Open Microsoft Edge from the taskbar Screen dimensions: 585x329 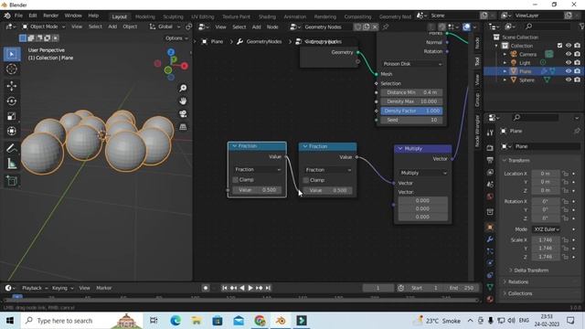click(x=175, y=321)
